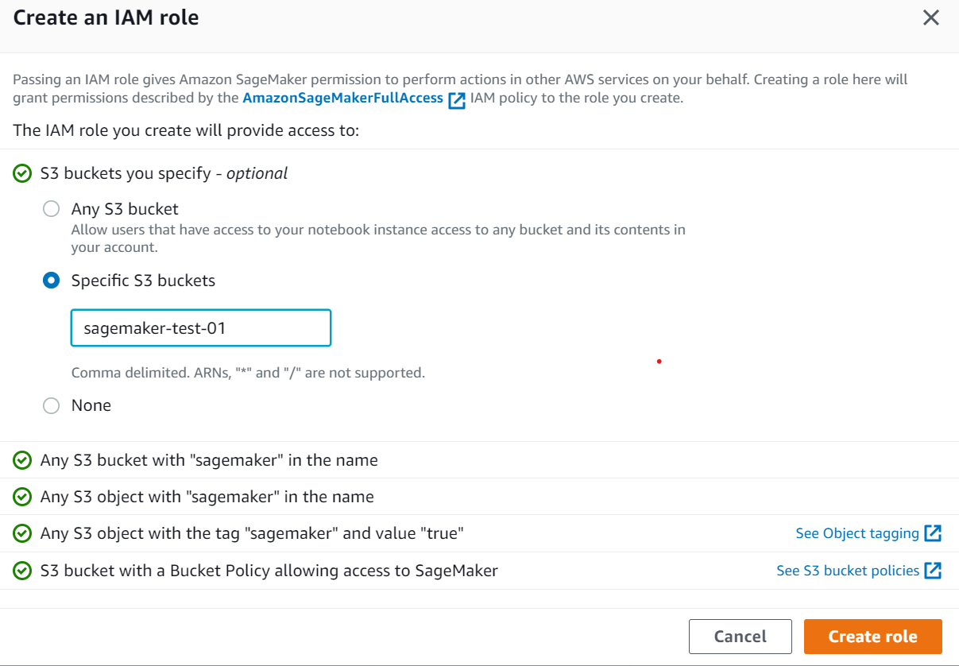Click the external link icon beside AmazonSageMakerFullAccess
Viewport: 959px width, 666px height.
pos(457,98)
